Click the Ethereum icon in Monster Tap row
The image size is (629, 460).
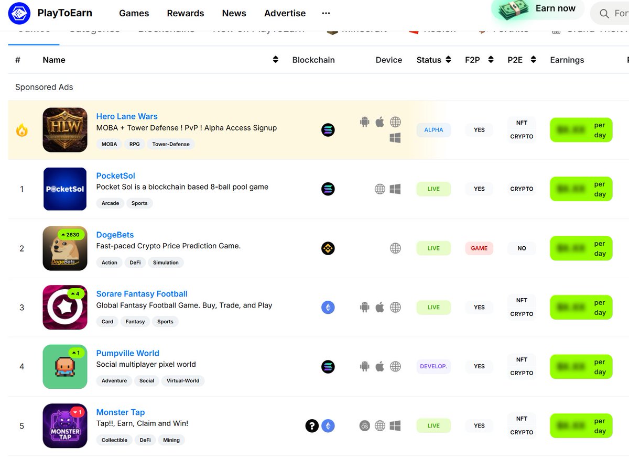click(x=328, y=426)
